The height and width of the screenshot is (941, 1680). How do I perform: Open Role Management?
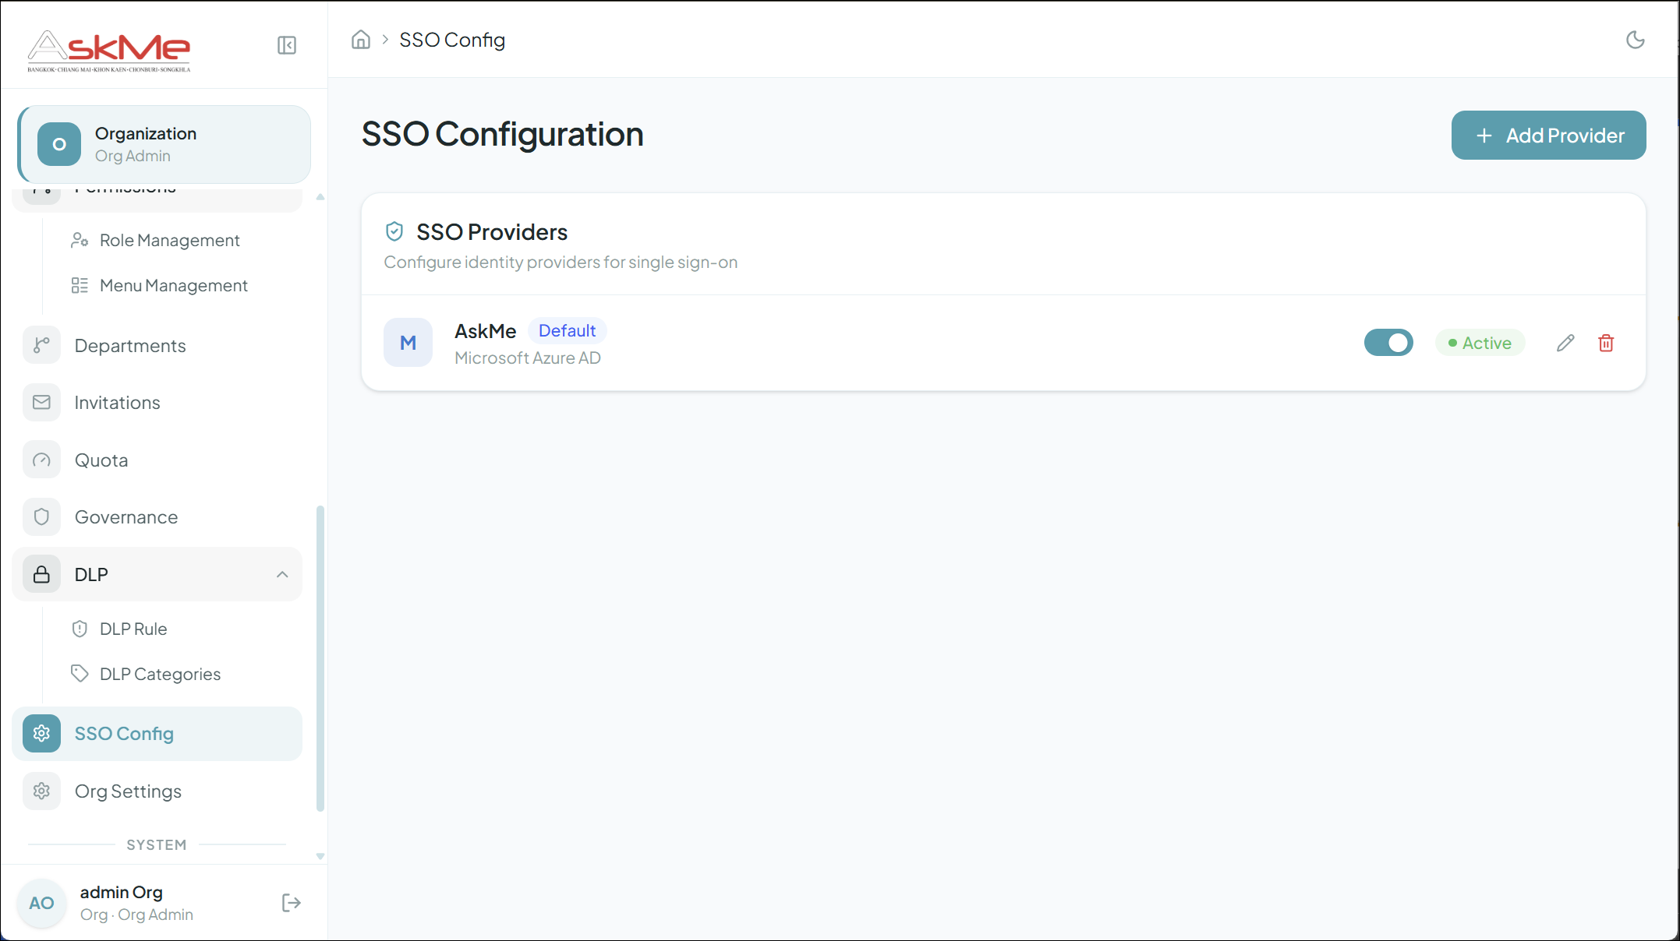click(x=170, y=240)
